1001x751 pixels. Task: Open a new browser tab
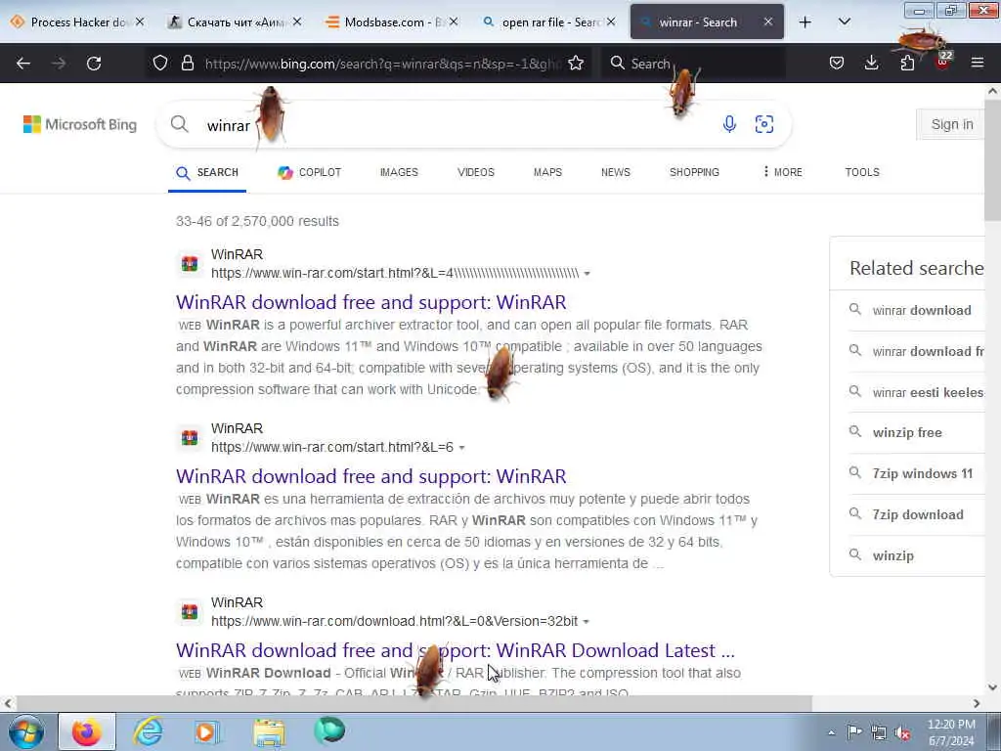pyautogui.click(x=805, y=22)
